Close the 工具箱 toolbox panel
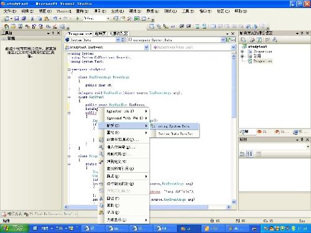311x233 pixels. [x=58, y=33]
